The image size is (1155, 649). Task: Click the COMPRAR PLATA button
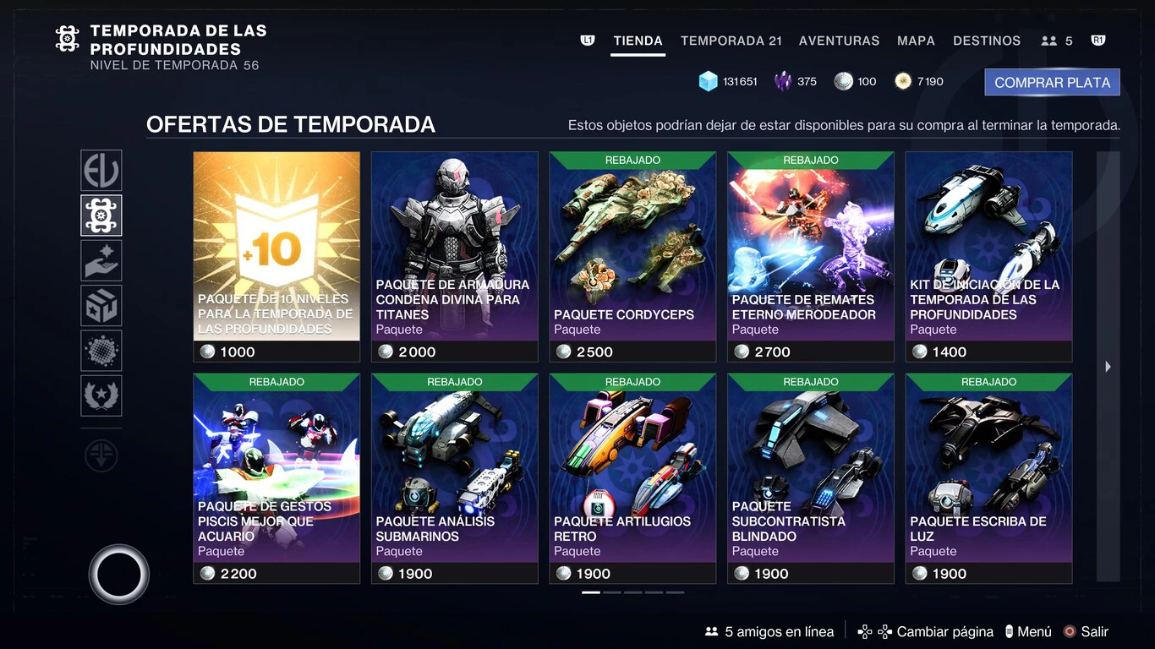pyautogui.click(x=1052, y=82)
